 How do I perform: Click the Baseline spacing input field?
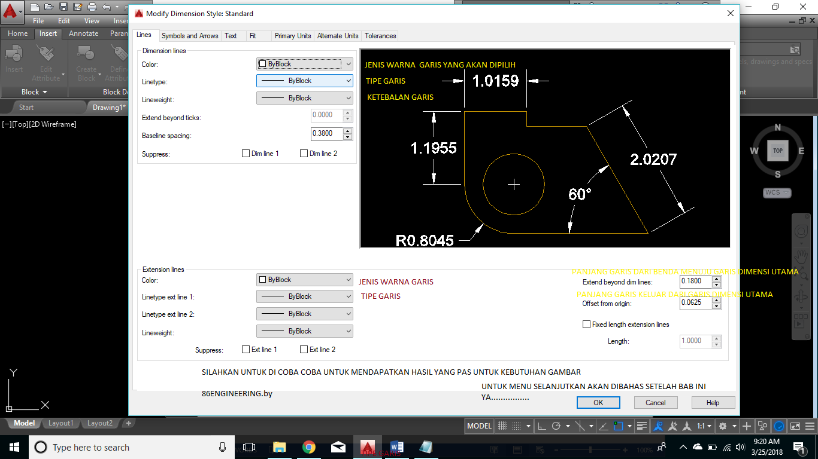[x=327, y=134]
